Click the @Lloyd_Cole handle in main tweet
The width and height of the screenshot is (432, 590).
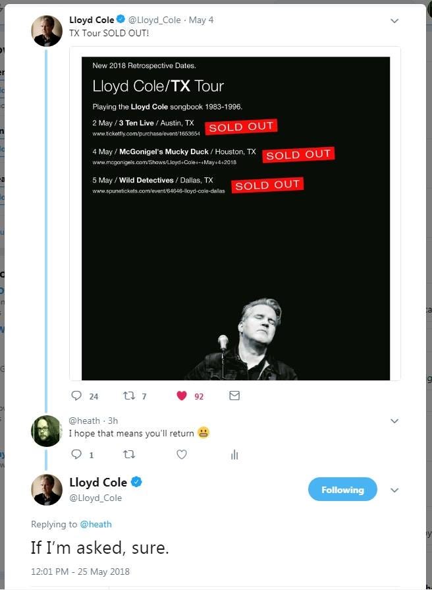point(95,498)
